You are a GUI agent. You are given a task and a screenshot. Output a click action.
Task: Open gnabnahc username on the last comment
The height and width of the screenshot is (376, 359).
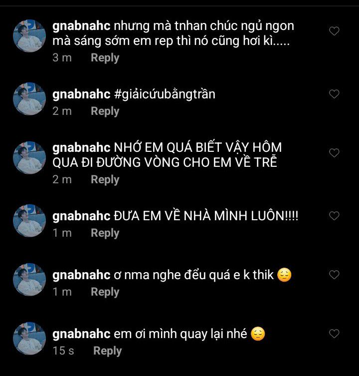pos(81,334)
